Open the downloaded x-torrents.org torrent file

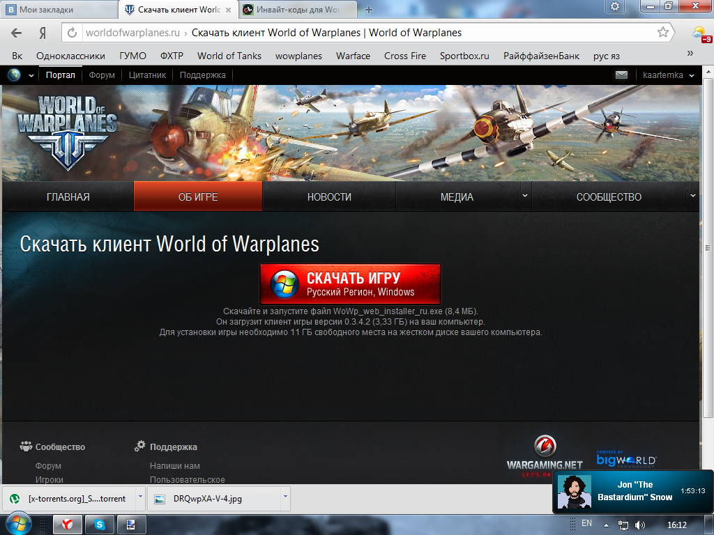point(70,499)
